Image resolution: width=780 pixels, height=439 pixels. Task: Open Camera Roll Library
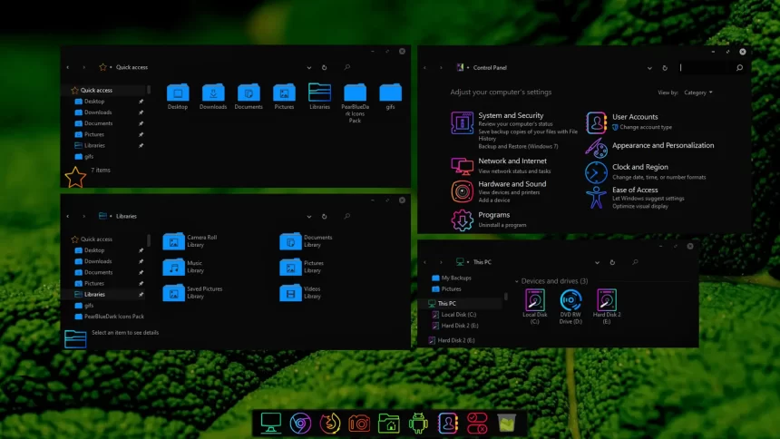coord(173,241)
